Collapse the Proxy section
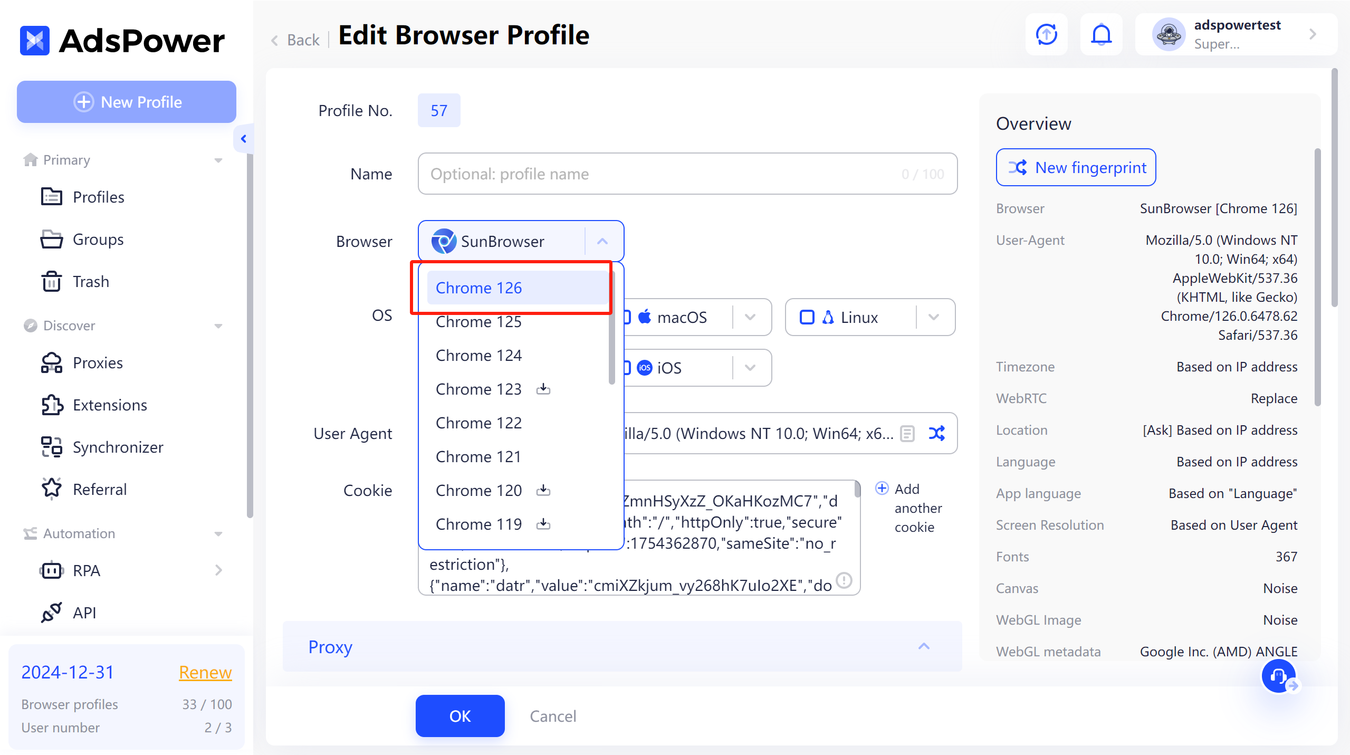 924,646
